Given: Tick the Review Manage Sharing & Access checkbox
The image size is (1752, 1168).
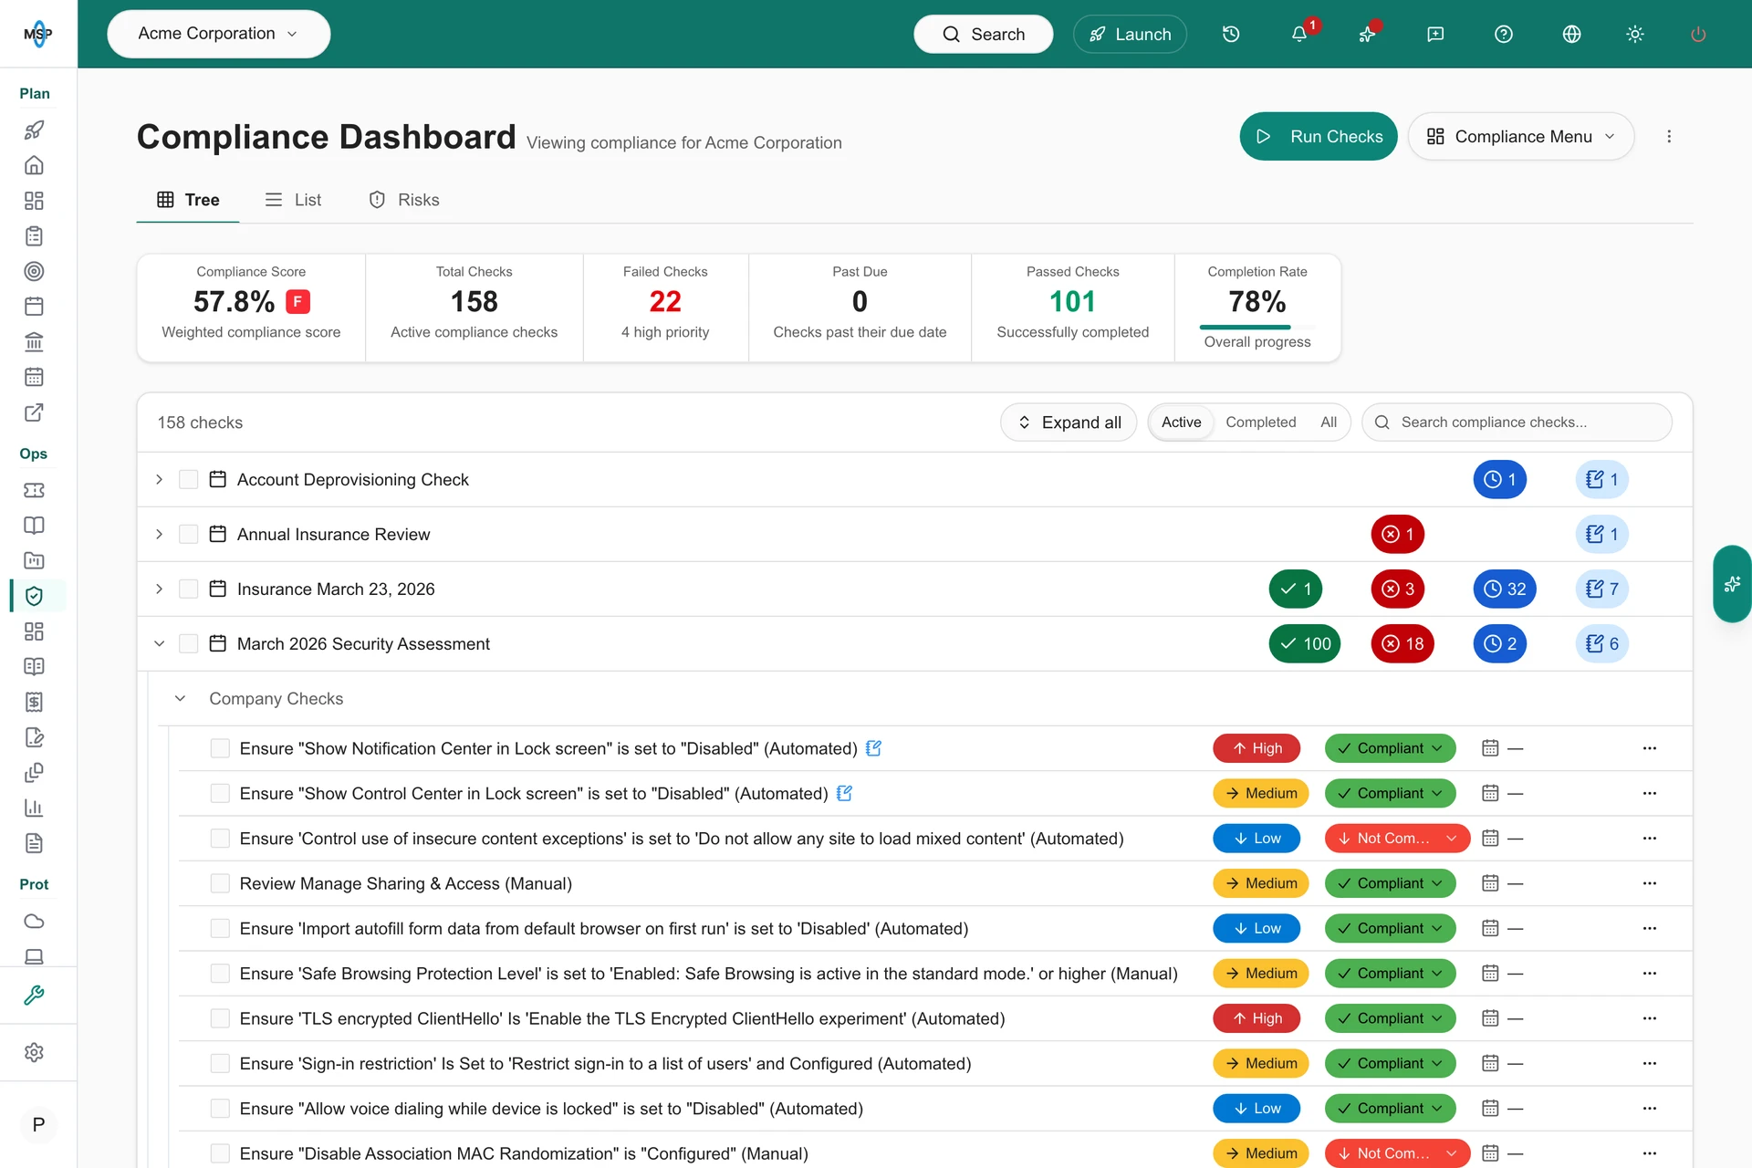Looking at the screenshot, I should [220, 883].
